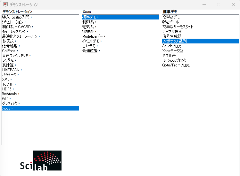Viewport: 240px width, 176px height.
Task: Run ゼロ交差 demo
Action: click(201, 56)
